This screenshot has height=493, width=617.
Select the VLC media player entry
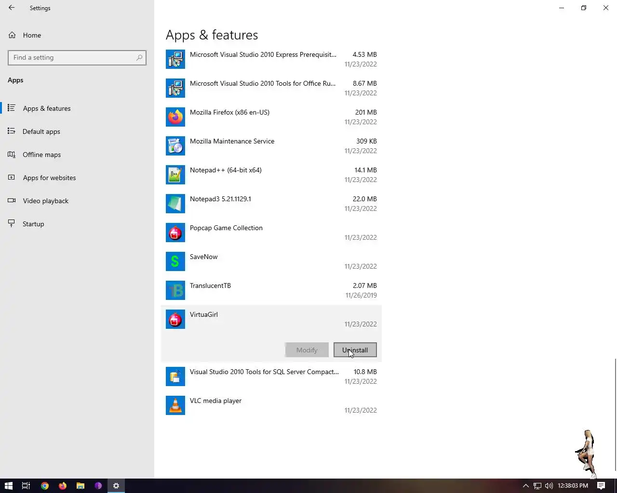pyautogui.click(x=271, y=405)
